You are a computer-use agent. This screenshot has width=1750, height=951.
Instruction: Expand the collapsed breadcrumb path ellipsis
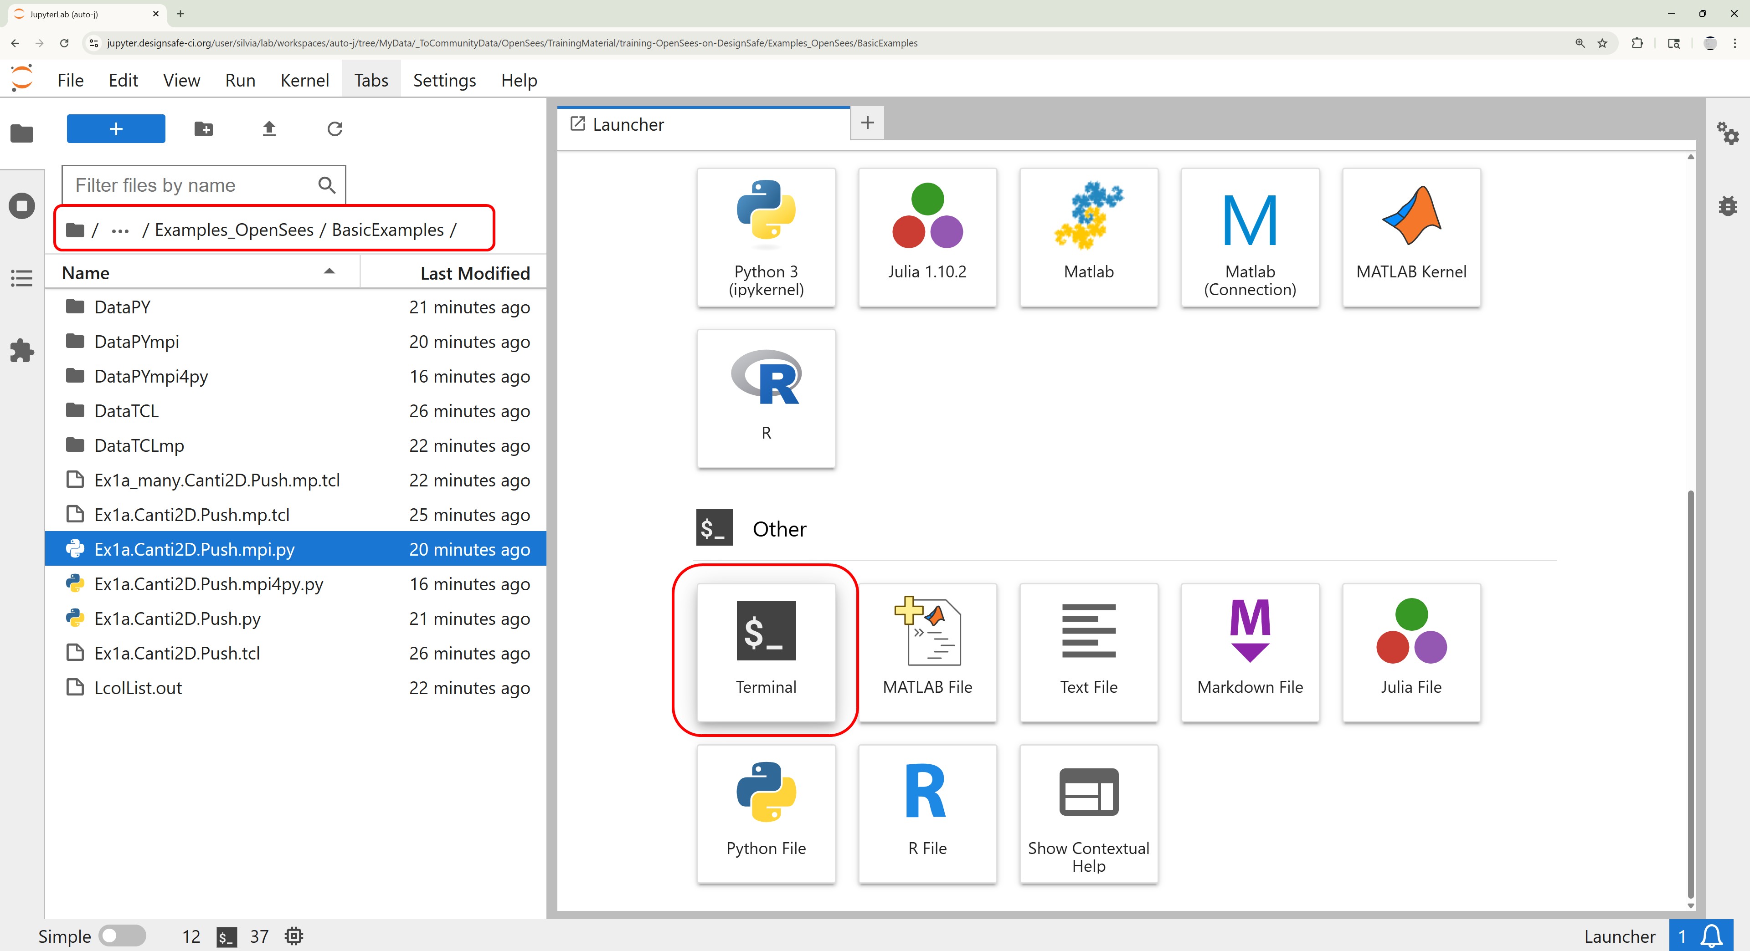120,231
